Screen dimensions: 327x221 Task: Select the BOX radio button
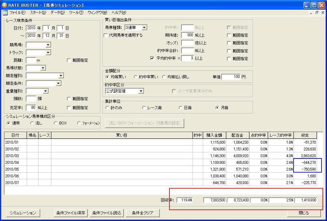click(x=56, y=123)
